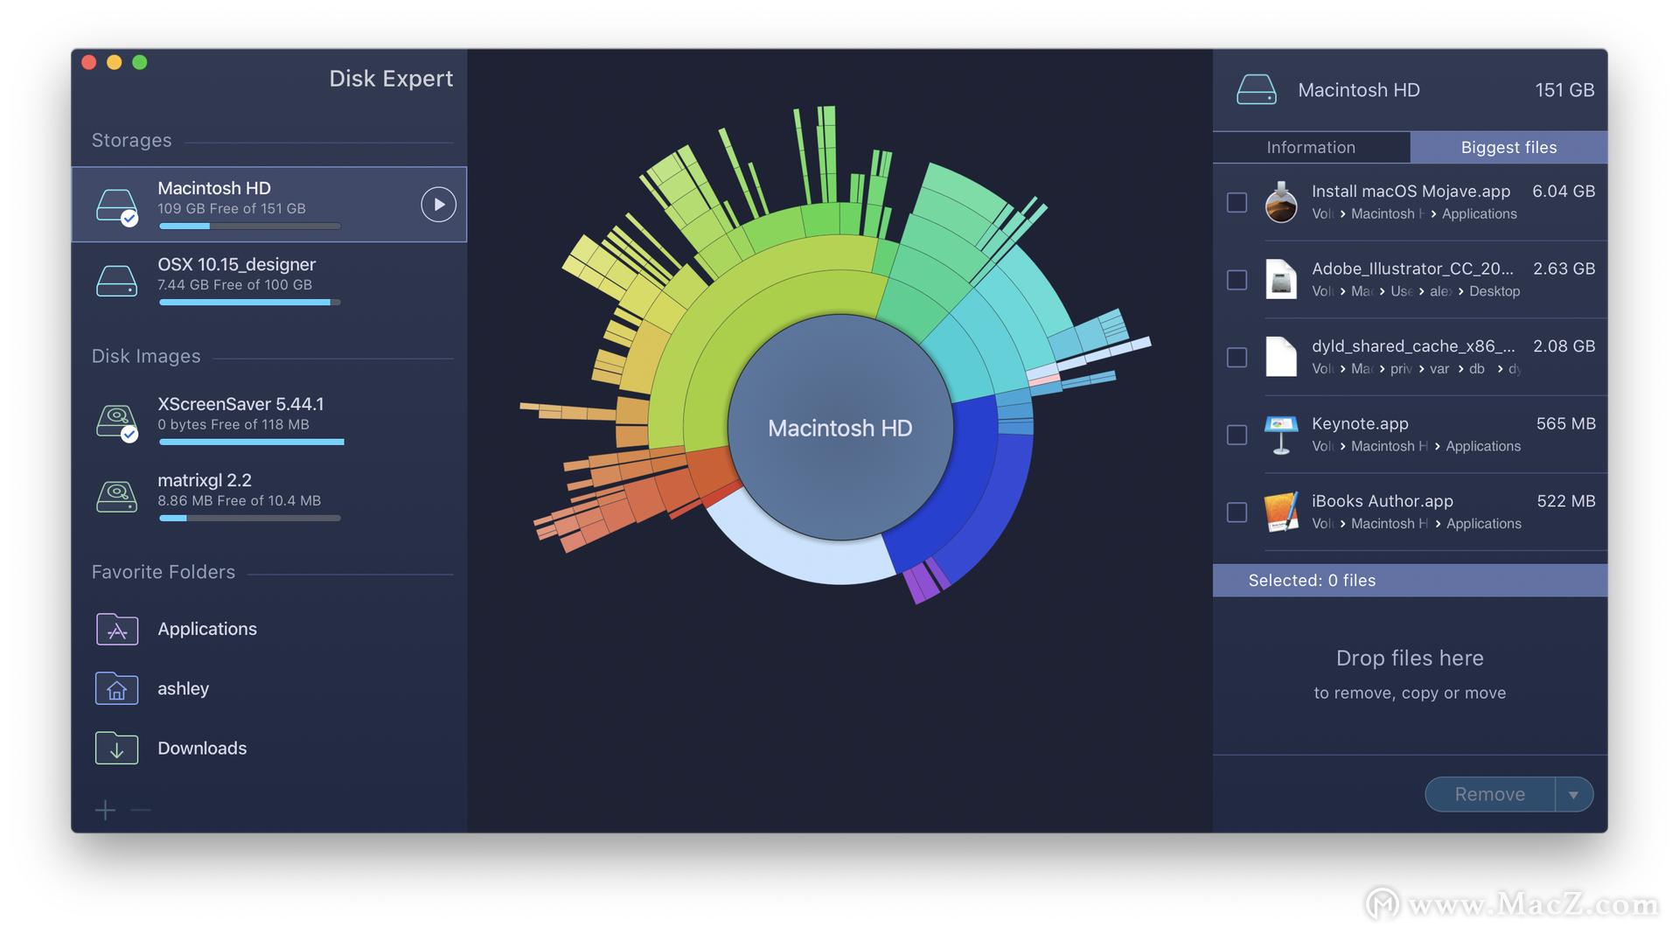Check the dyld_shared_cache_x86 file checkbox
This screenshot has width=1679, height=927.
pos(1237,358)
